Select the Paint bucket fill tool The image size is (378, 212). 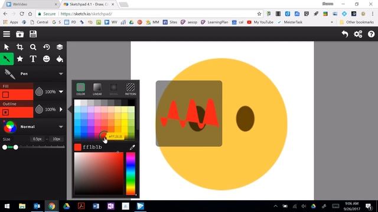point(60,59)
